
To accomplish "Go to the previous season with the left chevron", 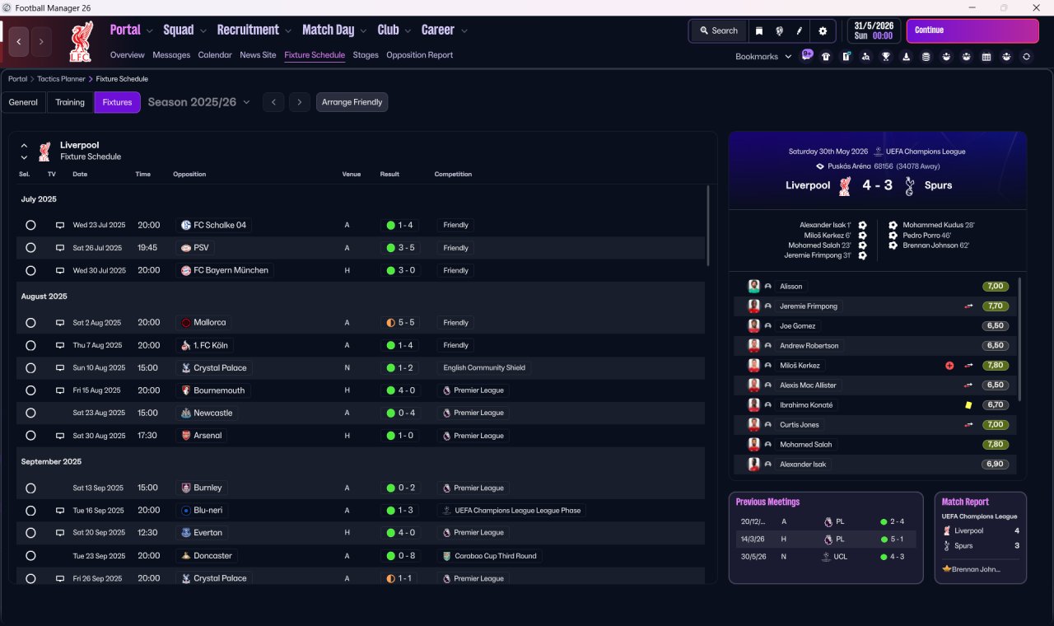I will pyautogui.click(x=273, y=102).
